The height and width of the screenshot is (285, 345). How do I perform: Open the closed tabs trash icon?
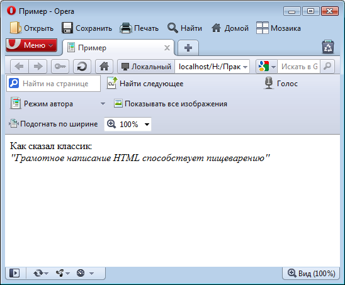[328, 47]
